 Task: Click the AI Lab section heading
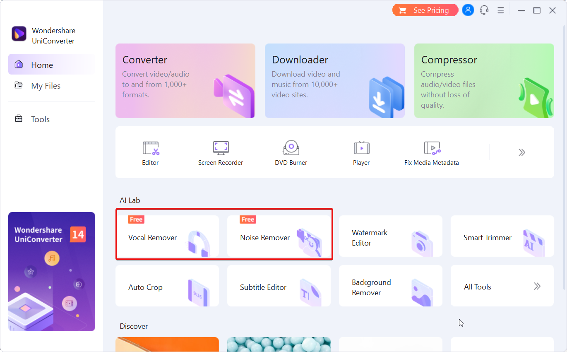130,200
